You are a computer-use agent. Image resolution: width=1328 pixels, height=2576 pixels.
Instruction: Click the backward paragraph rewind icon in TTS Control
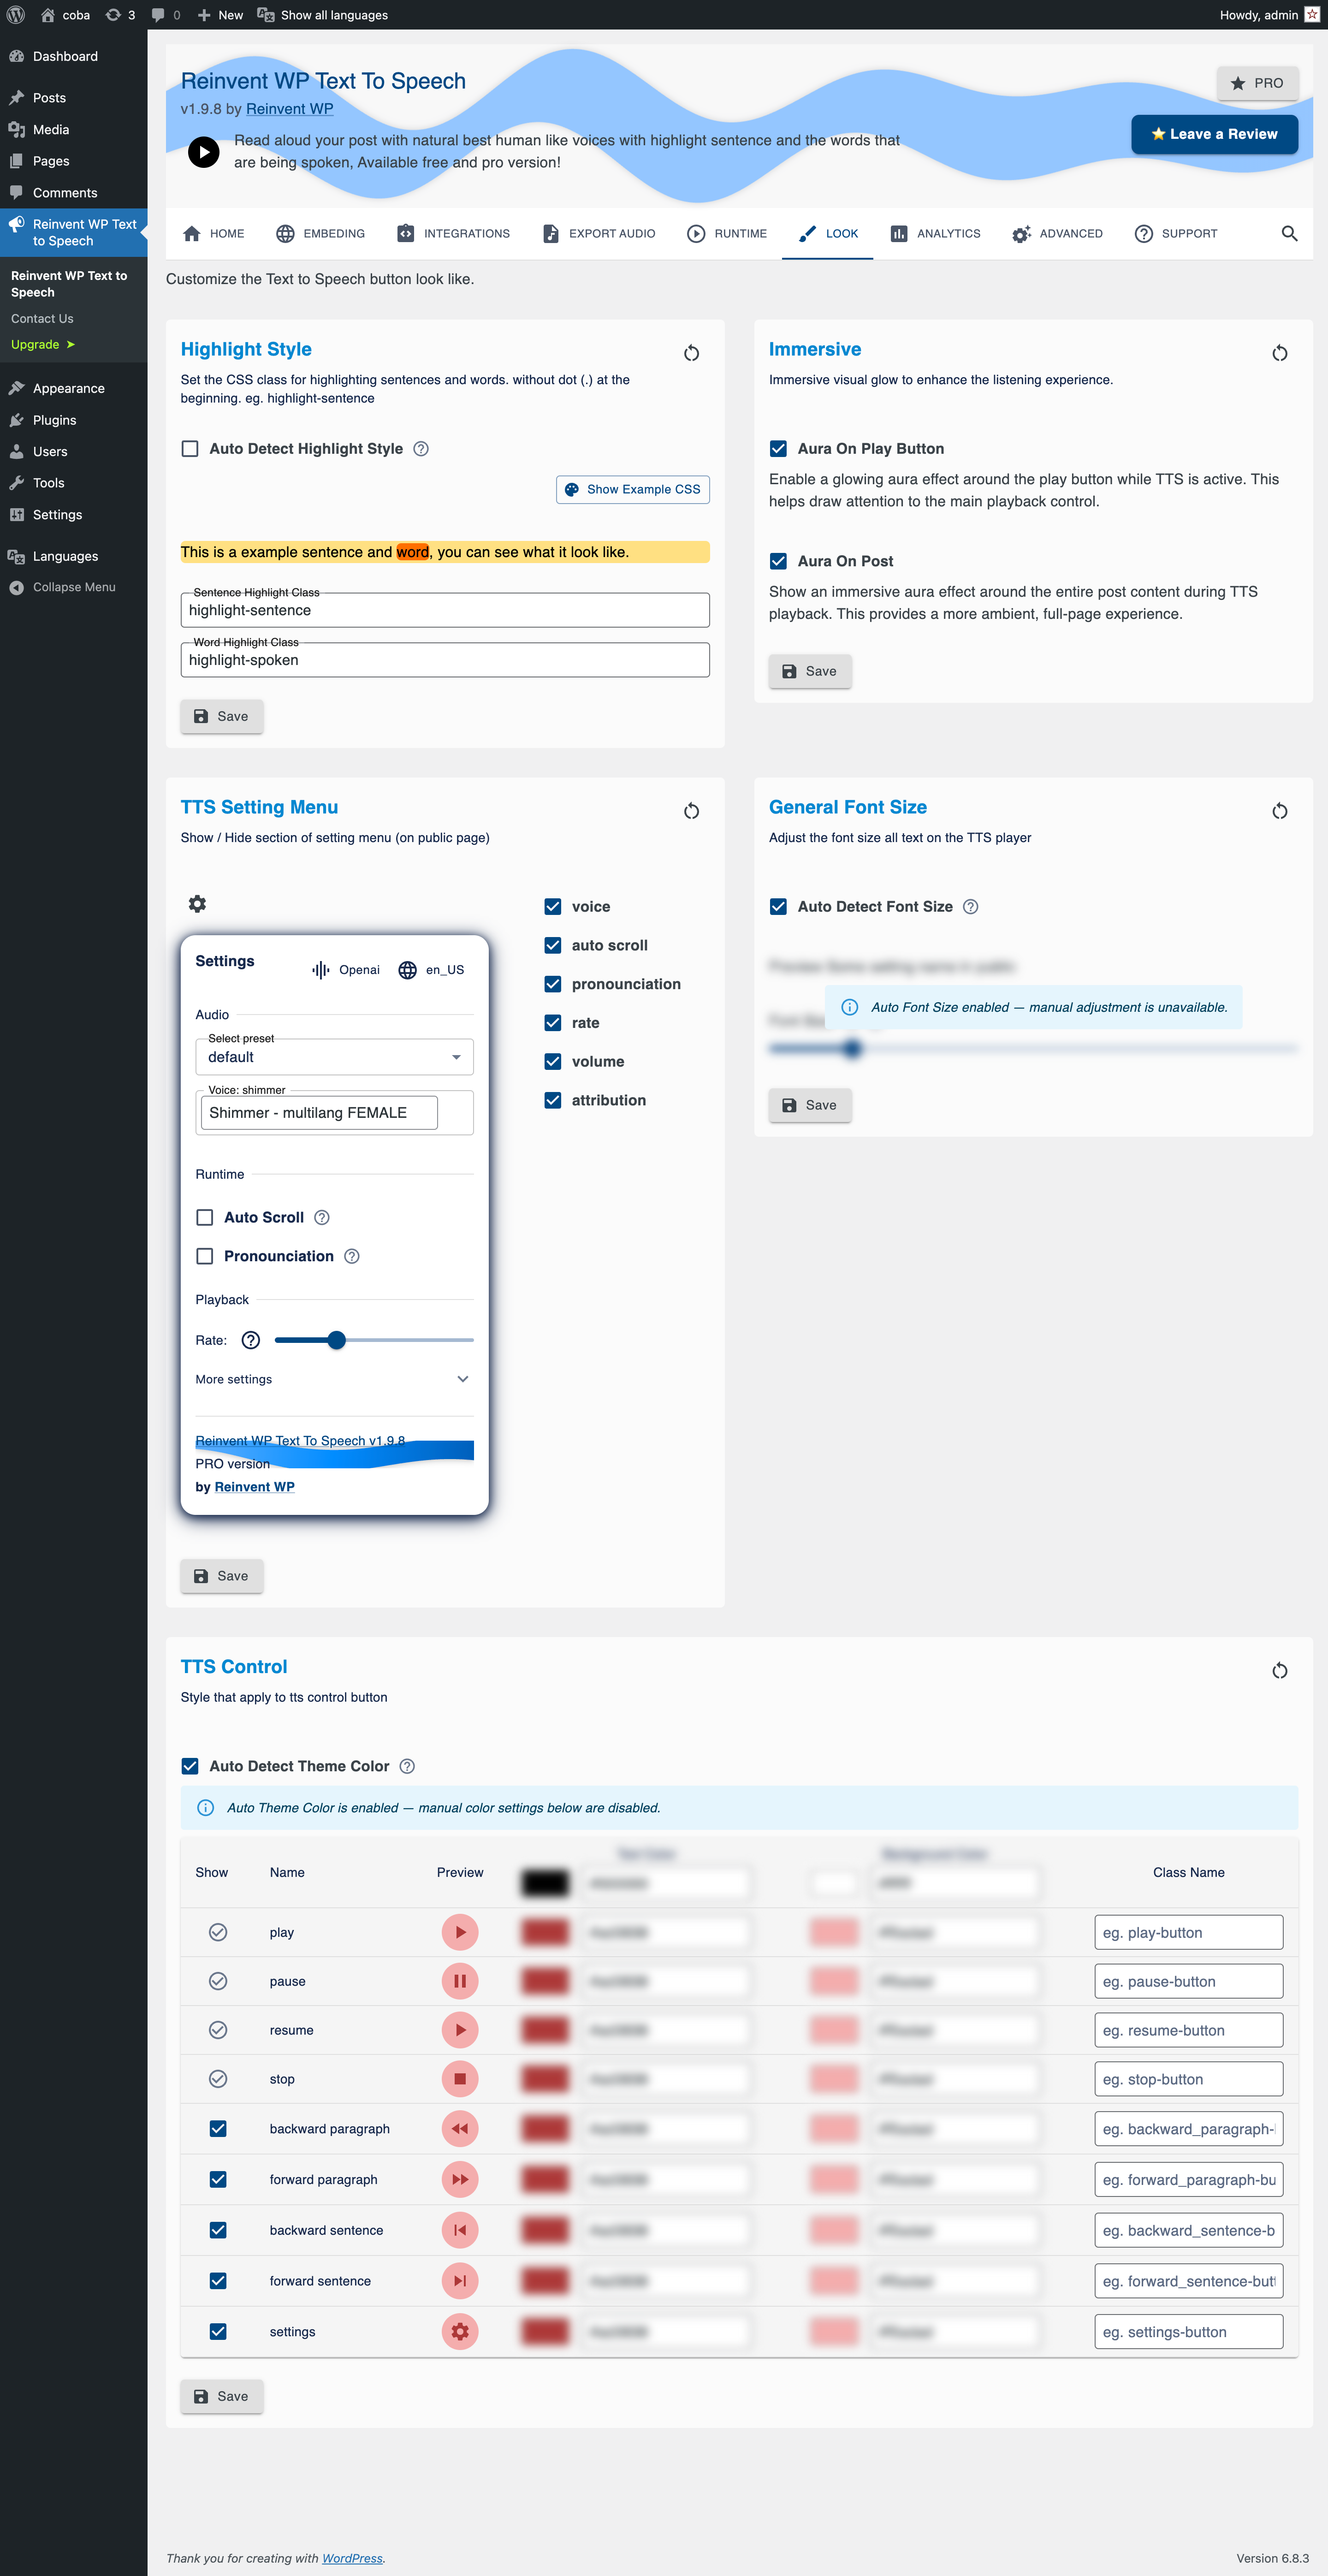pos(460,2129)
